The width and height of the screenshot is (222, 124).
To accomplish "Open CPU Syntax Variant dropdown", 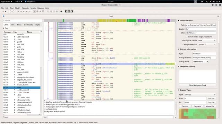I will (207, 41).
